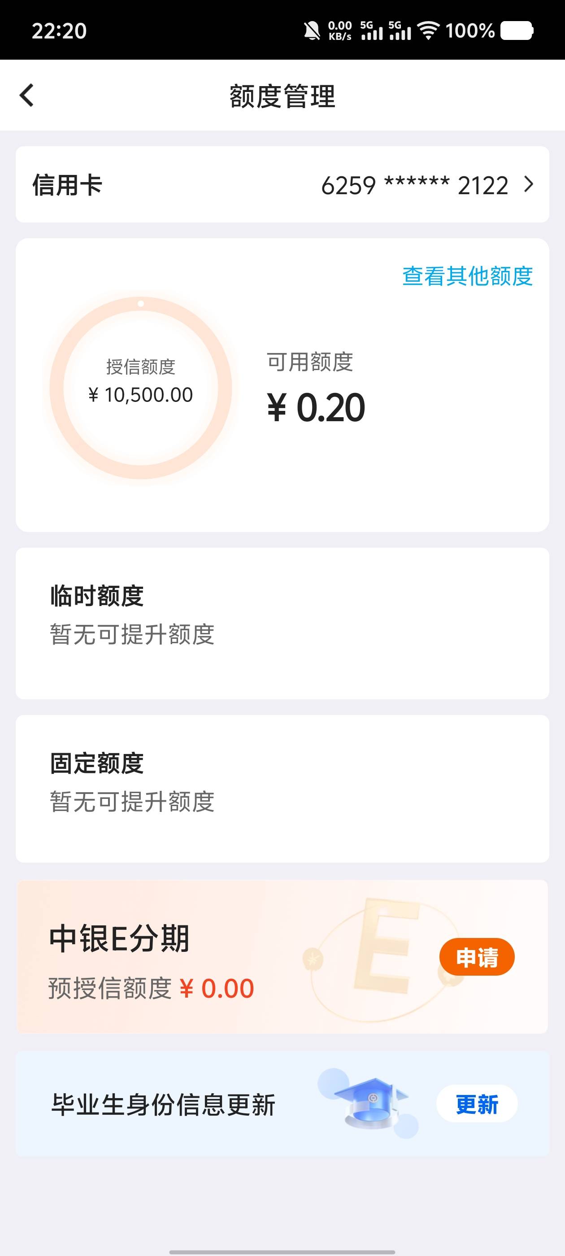The height and width of the screenshot is (1256, 565).
Task: Open the 临时额度 card
Action: (282, 623)
